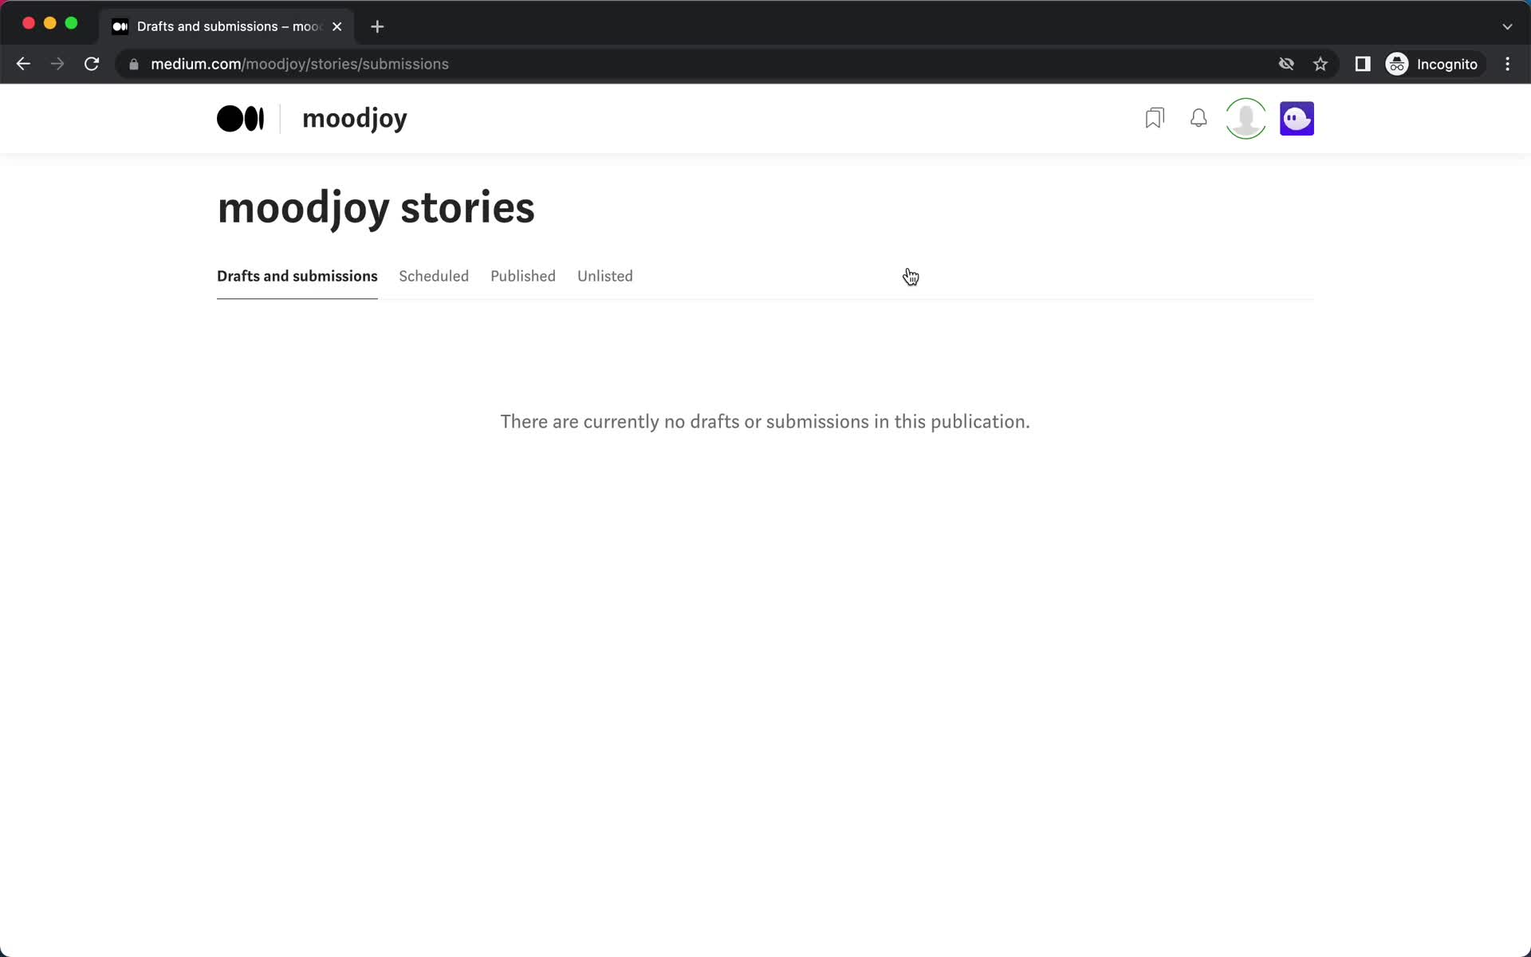1531x957 pixels.
Task: Switch to the Scheduled tab
Action: pyautogui.click(x=435, y=277)
